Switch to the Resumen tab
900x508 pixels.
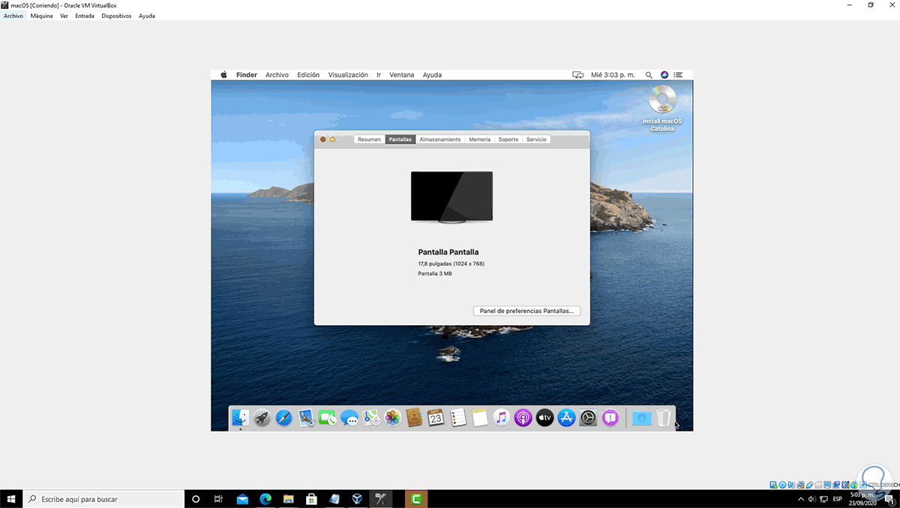[x=369, y=139]
